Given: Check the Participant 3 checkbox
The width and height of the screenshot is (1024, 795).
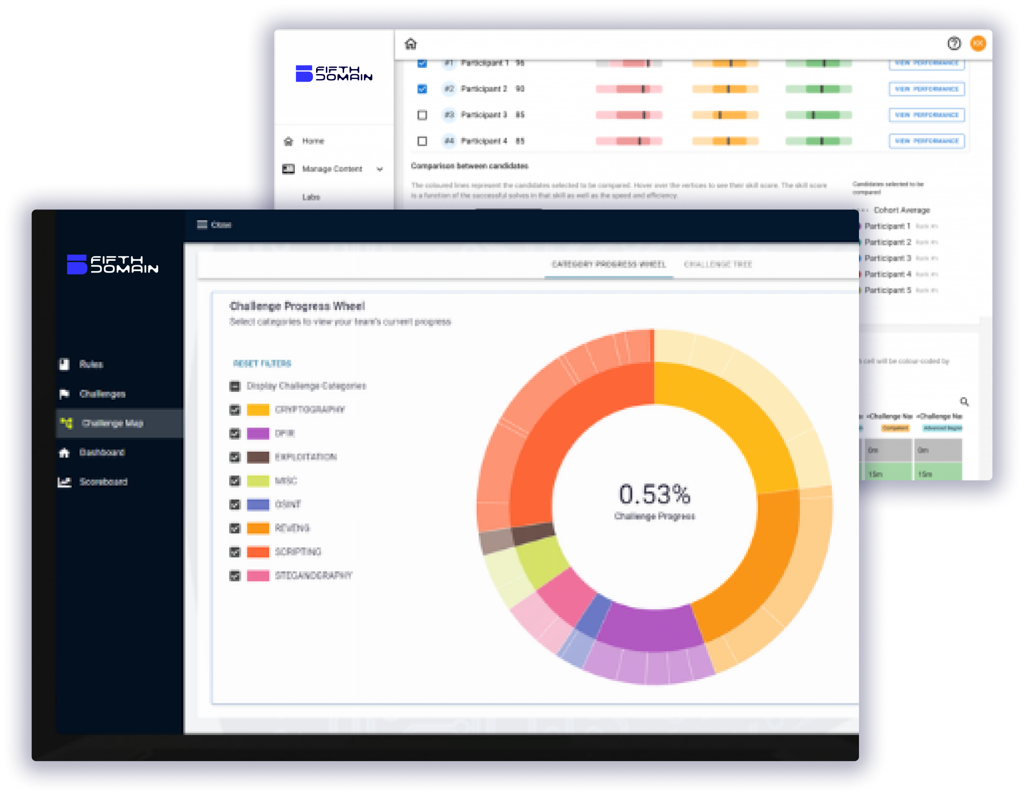Looking at the screenshot, I should 422,115.
